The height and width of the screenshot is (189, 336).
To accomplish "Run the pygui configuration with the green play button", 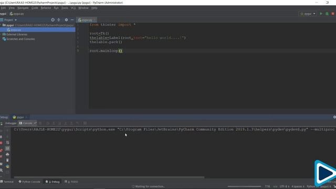I will (321, 14).
